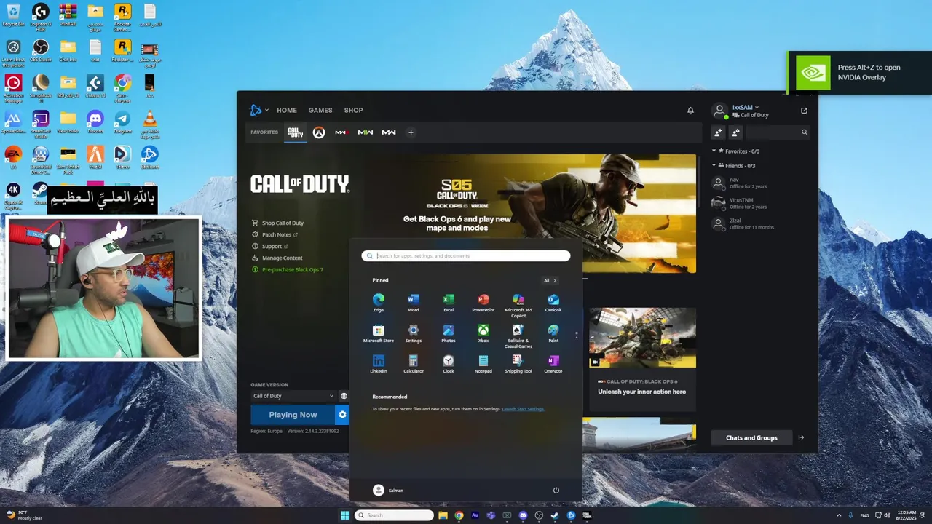The height and width of the screenshot is (524, 932).
Task: Open Patch Notes link
Action: 275,234
